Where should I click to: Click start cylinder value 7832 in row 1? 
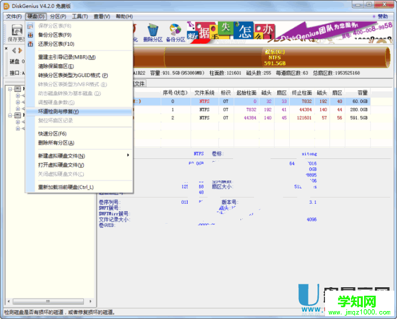tap(251, 110)
